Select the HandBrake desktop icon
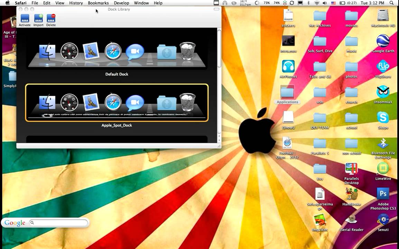Viewport: 399px width, 249px height. (351, 194)
